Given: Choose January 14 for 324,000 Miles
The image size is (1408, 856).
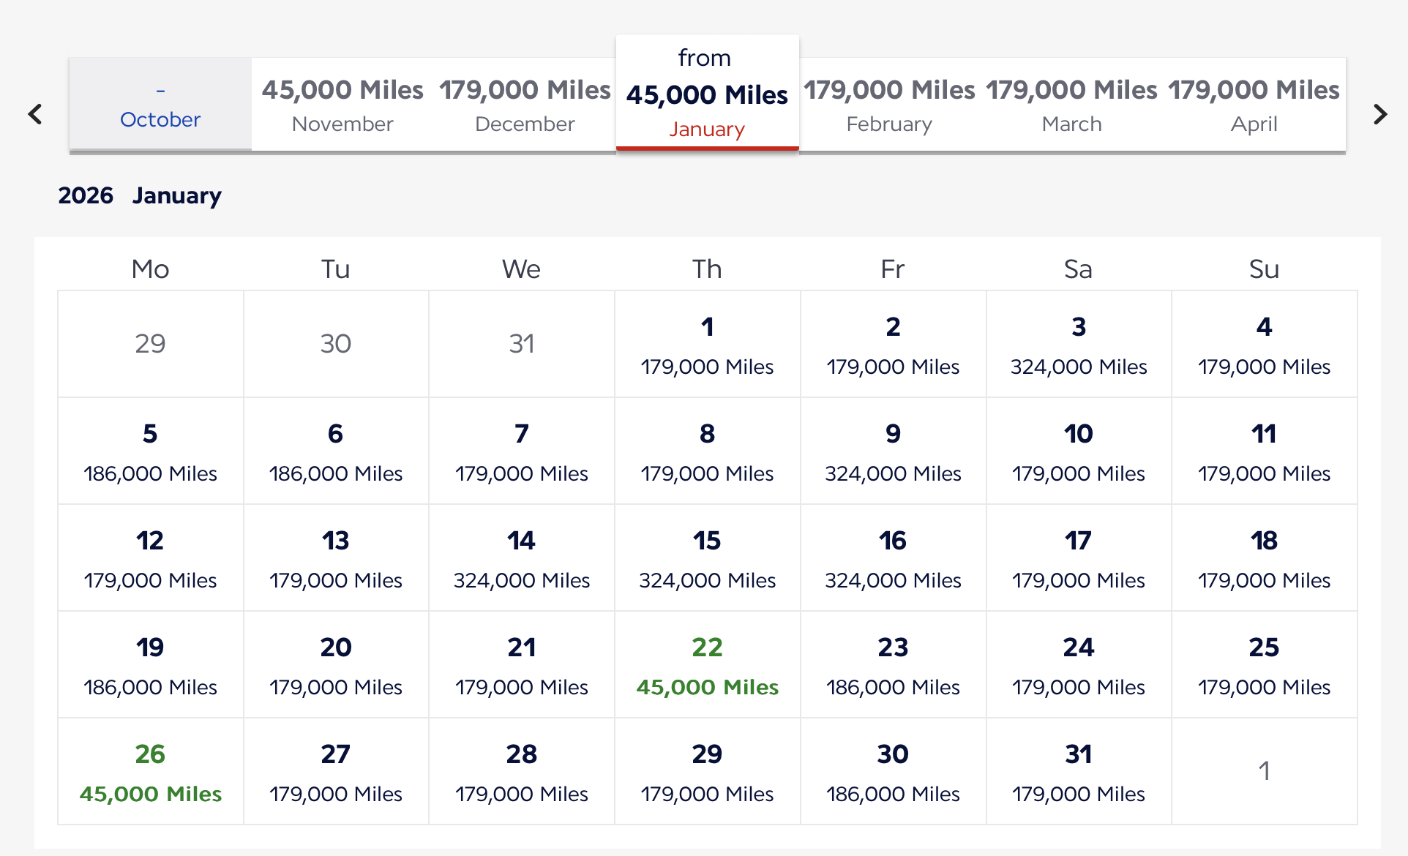Looking at the screenshot, I should [x=522, y=558].
